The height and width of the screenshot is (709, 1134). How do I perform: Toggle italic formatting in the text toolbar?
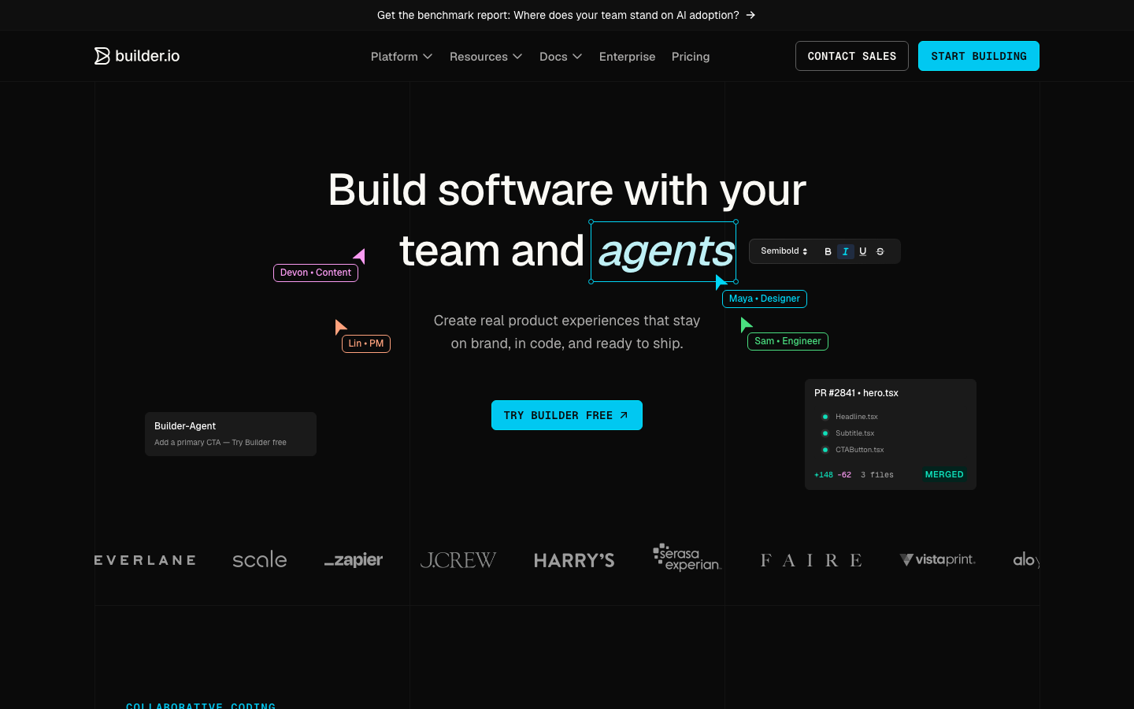tap(845, 251)
